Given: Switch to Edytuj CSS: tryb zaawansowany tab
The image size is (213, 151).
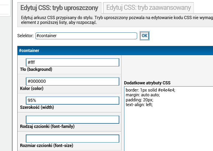Looking at the screenshot, I should (148, 8).
